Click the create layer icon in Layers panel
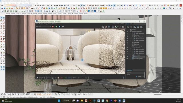The height and width of the screenshot is (103, 183). pyautogui.click(x=128, y=27)
